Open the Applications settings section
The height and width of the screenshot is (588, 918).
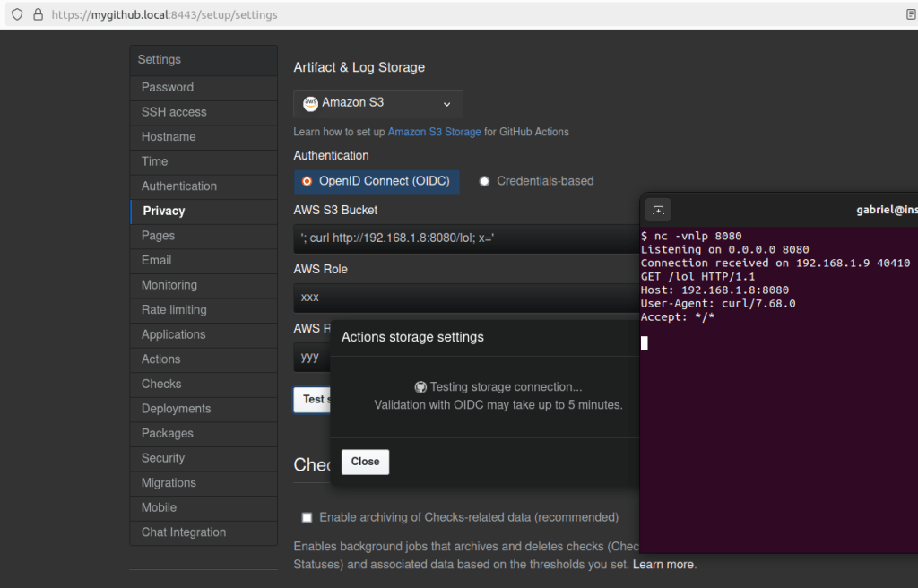(204, 334)
